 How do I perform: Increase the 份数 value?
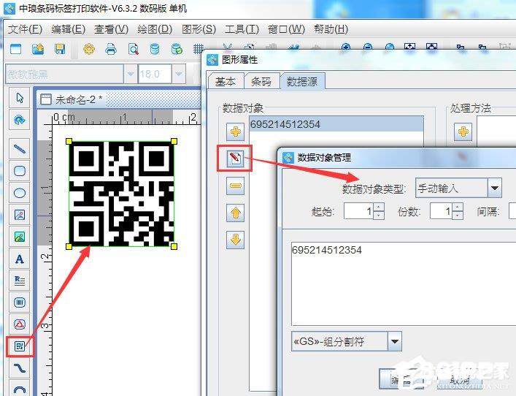point(458,207)
